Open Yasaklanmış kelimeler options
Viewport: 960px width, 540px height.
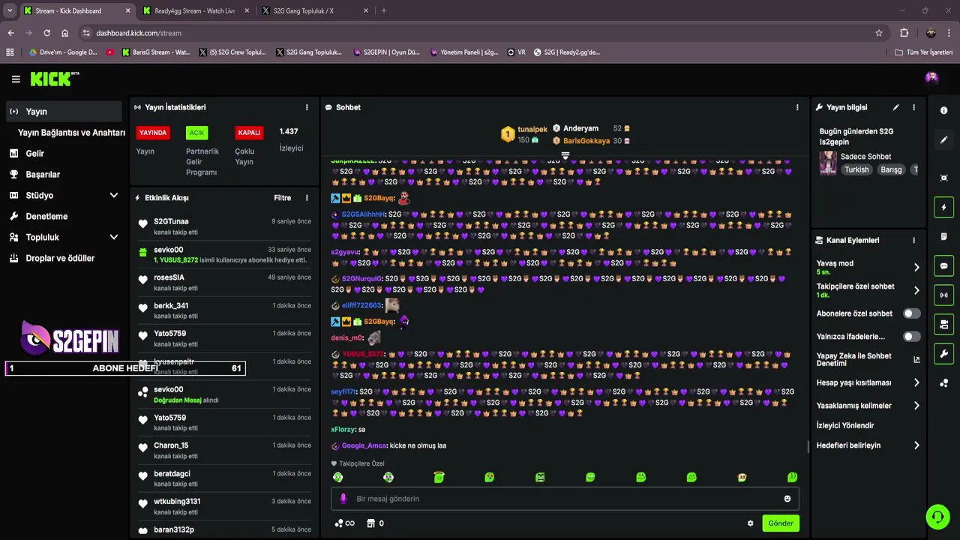click(x=868, y=406)
